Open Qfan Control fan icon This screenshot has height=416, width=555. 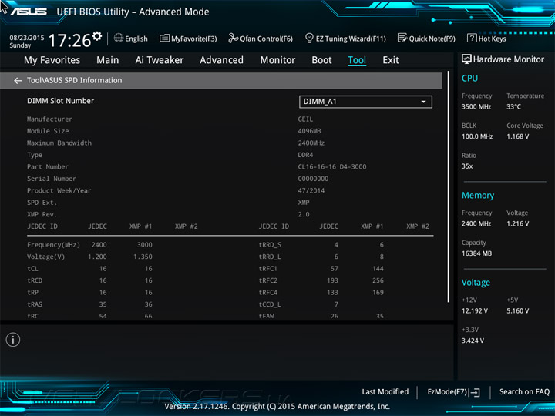coord(233,38)
